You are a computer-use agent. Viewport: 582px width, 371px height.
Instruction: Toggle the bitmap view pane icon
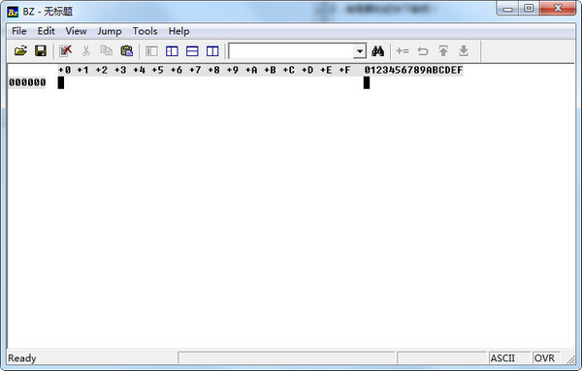click(151, 50)
